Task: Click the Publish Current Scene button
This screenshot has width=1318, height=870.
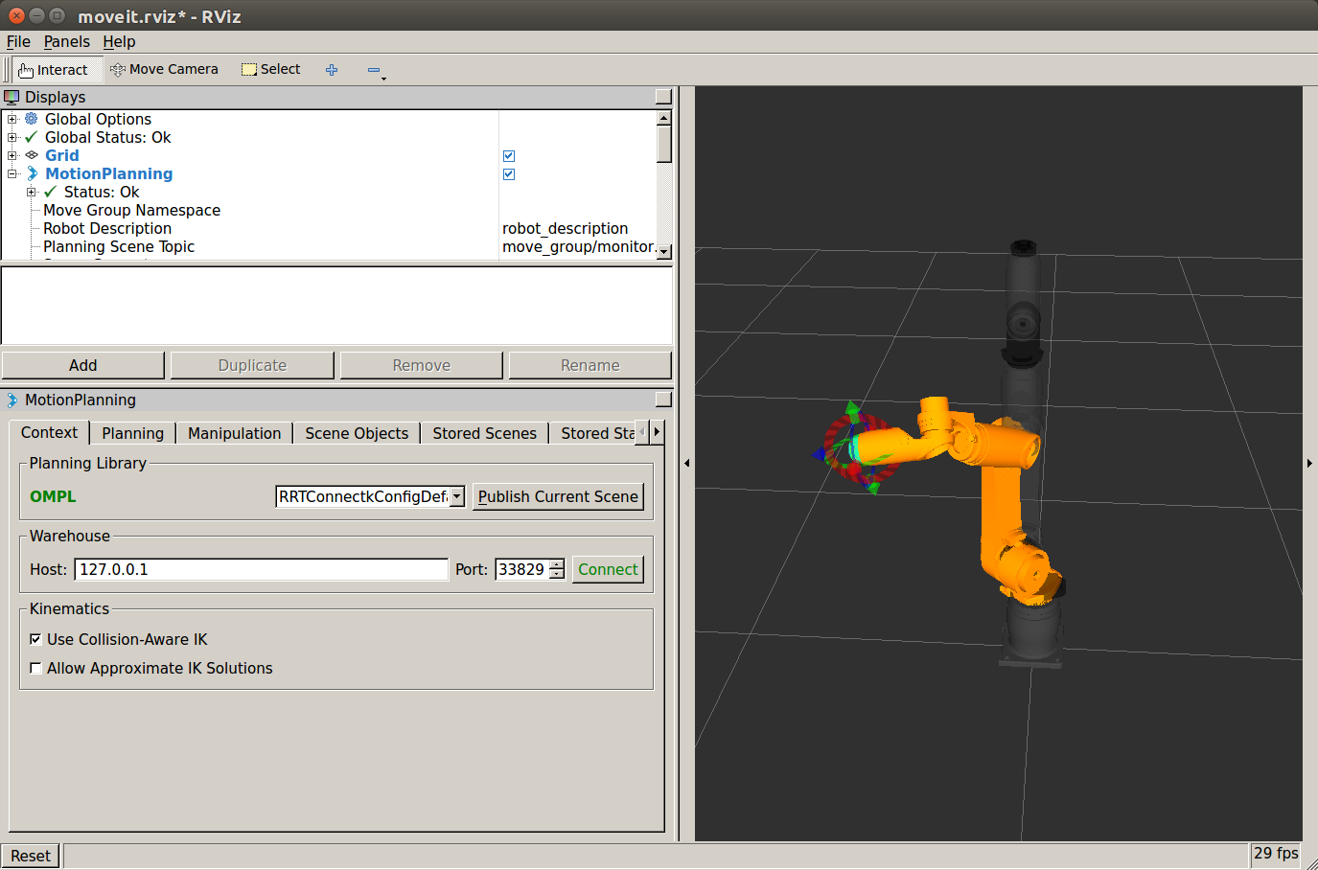Action: (558, 496)
